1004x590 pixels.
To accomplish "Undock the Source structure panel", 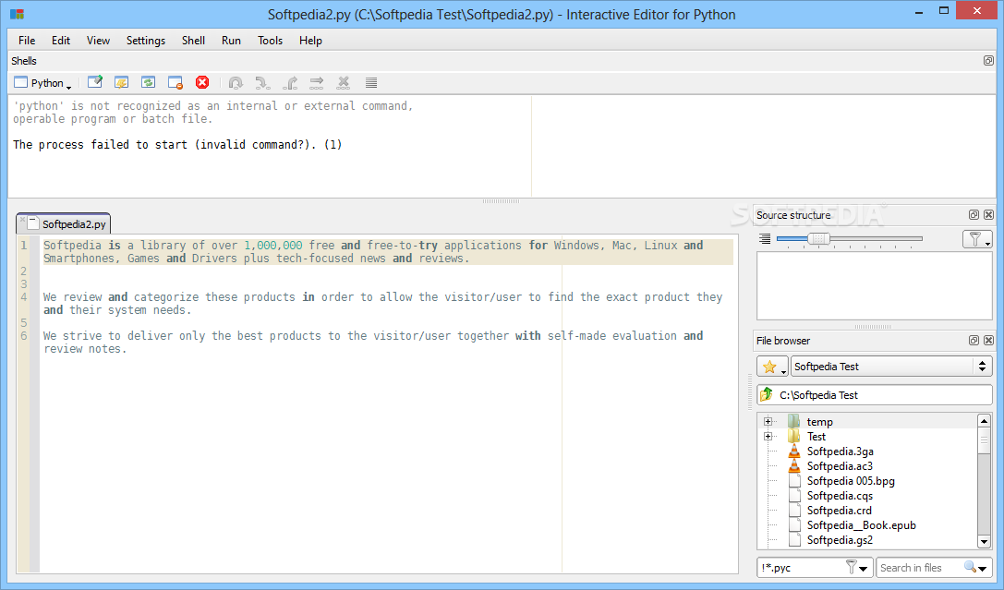I will 974,215.
